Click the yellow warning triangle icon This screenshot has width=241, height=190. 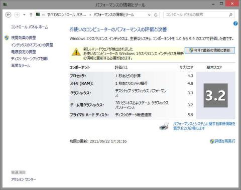76,52
